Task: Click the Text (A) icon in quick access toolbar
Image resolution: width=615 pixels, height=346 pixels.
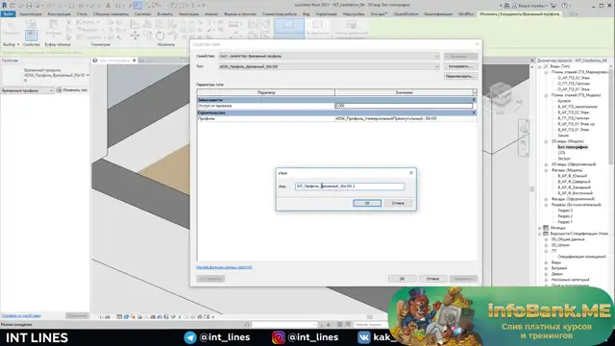Action: point(108,6)
